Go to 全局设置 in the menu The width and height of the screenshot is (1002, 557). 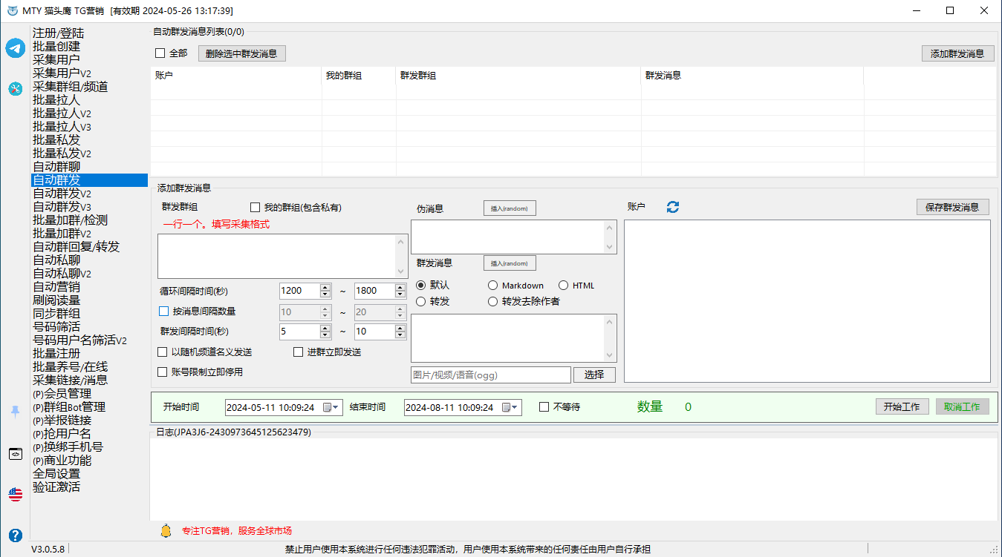56,474
